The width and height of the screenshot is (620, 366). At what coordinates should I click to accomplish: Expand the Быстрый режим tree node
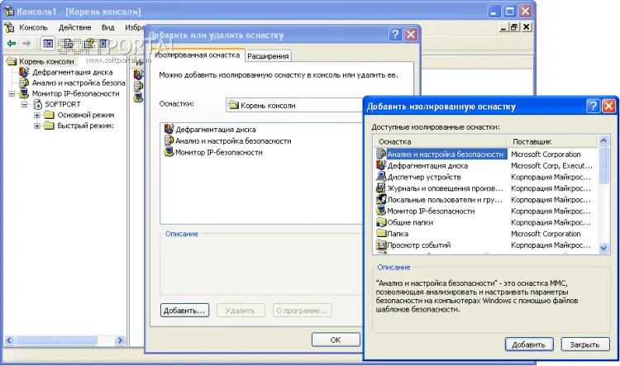point(36,126)
